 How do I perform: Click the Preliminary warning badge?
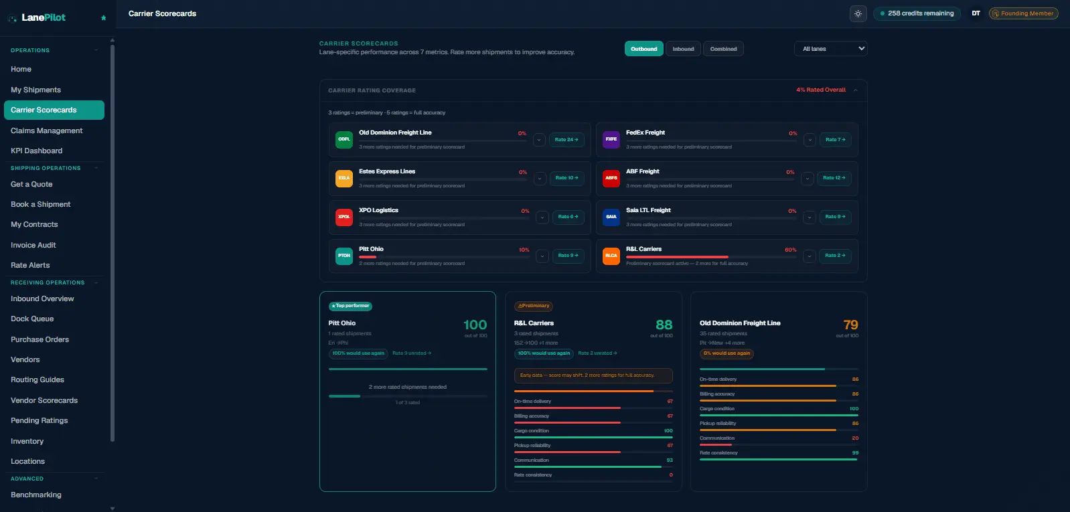pyautogui.click(x=534, y=306)
